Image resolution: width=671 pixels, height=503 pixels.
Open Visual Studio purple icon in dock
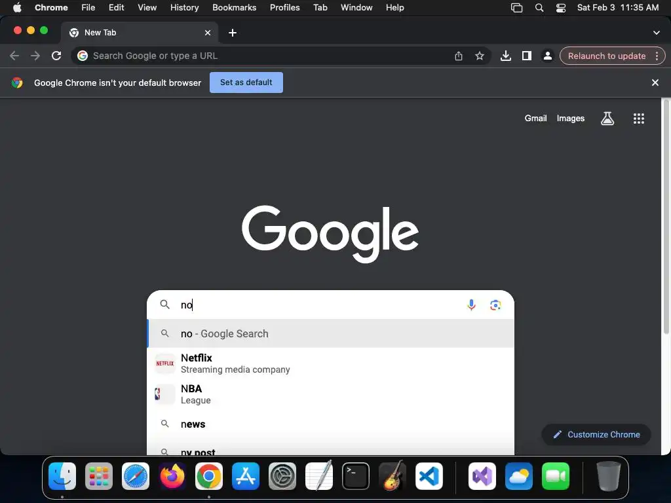click(482, 476)
